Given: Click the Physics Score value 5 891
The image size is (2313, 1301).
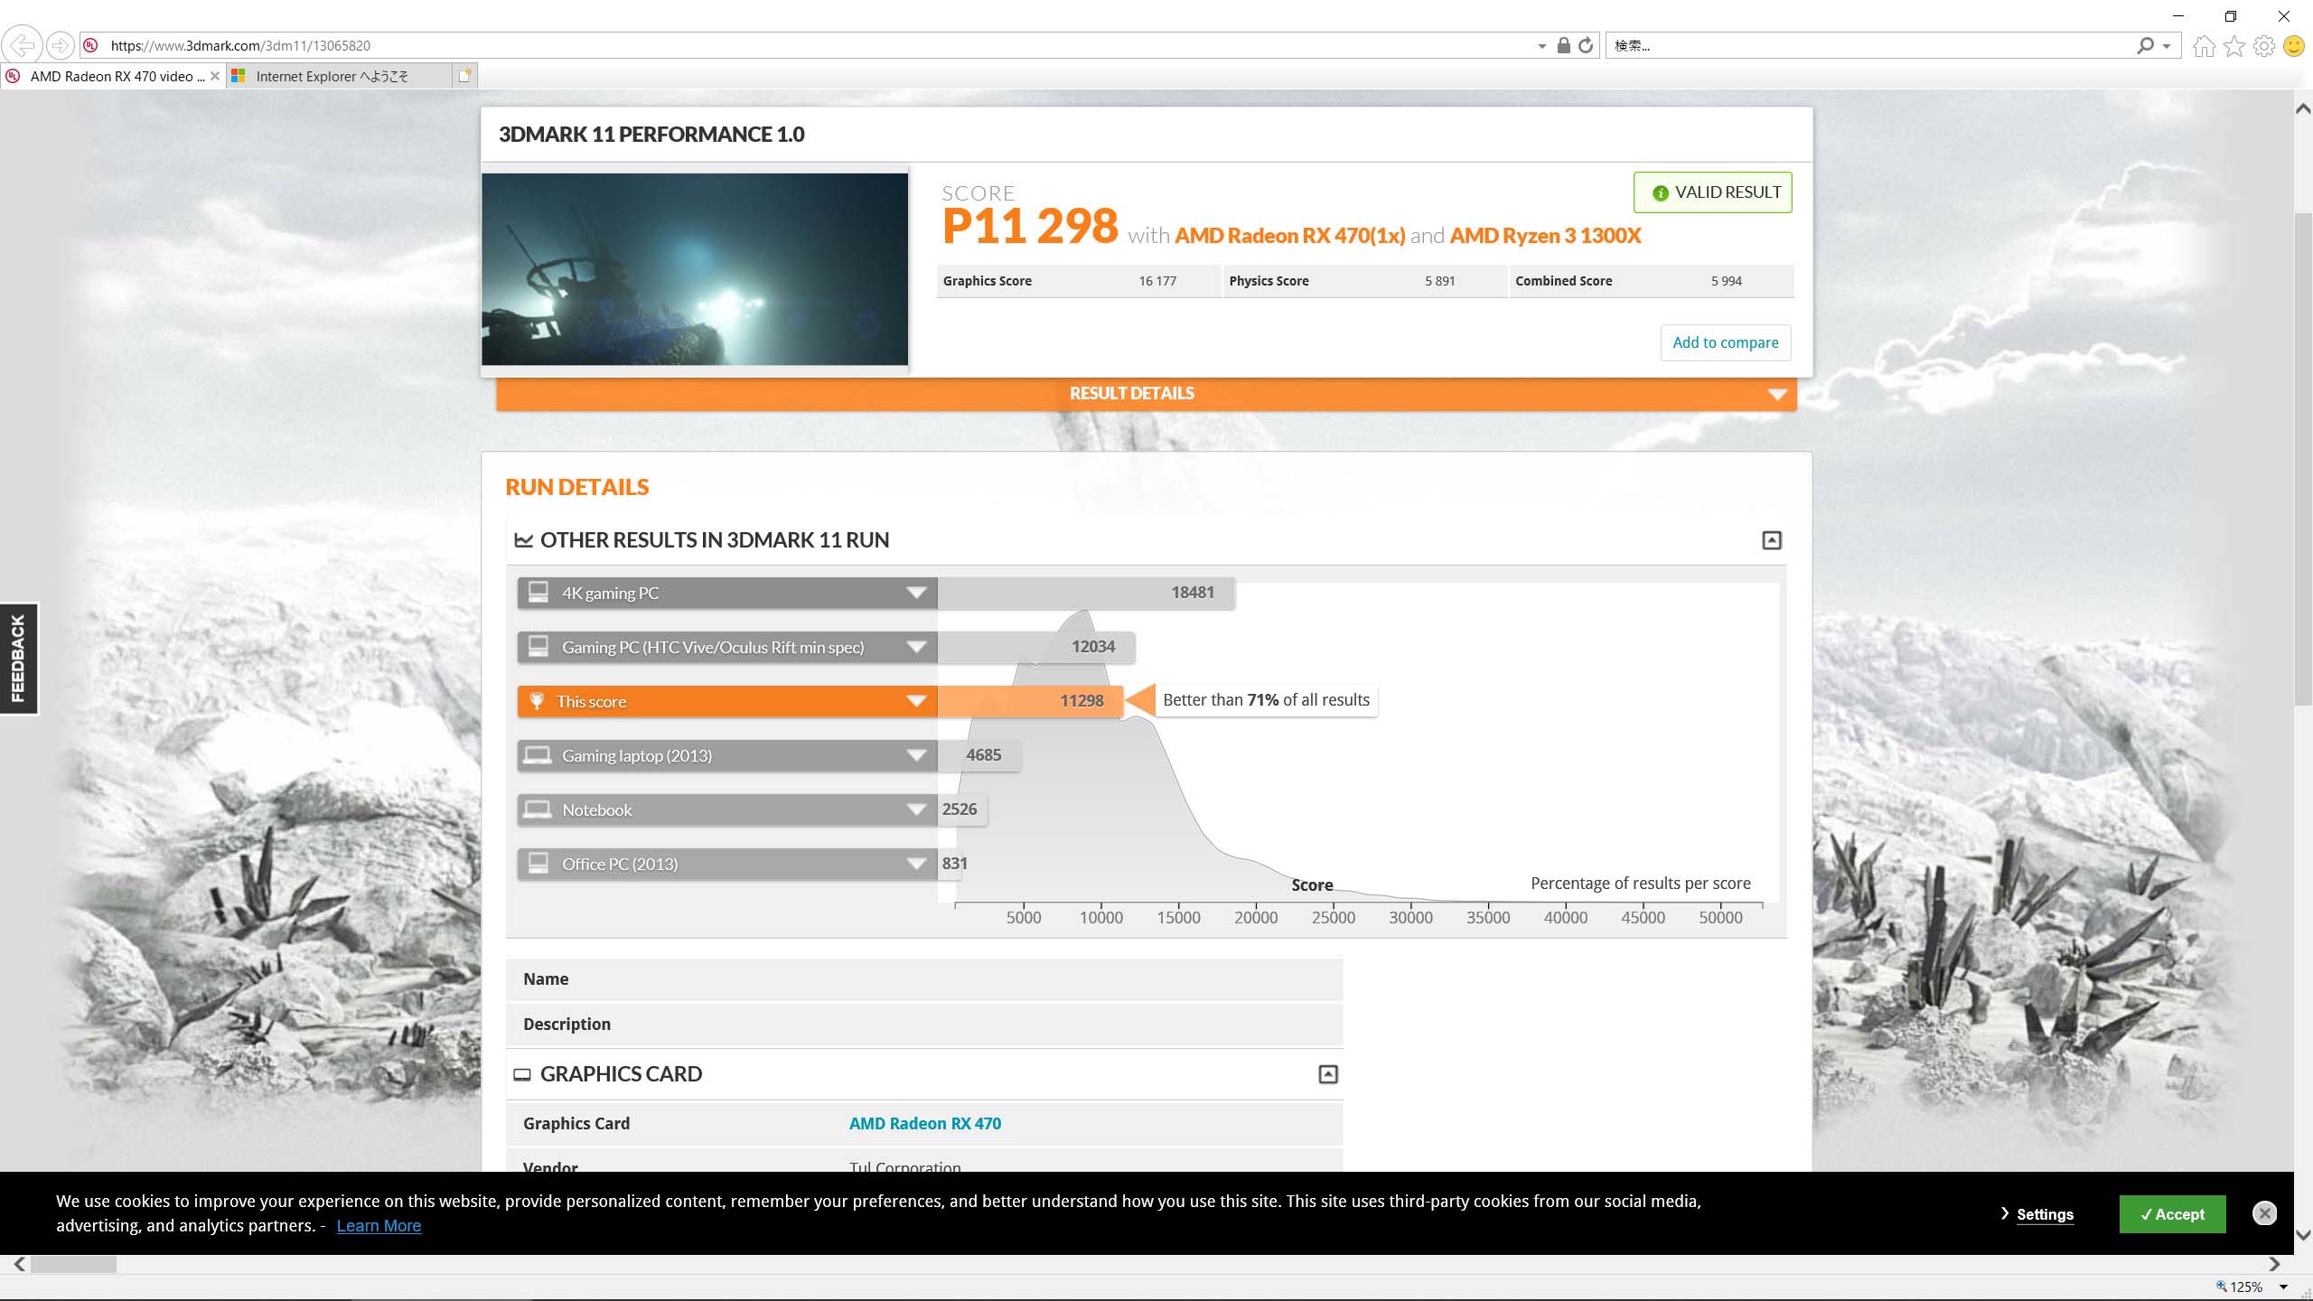Looking at the screenshot, I should (x=1439, y=281).
